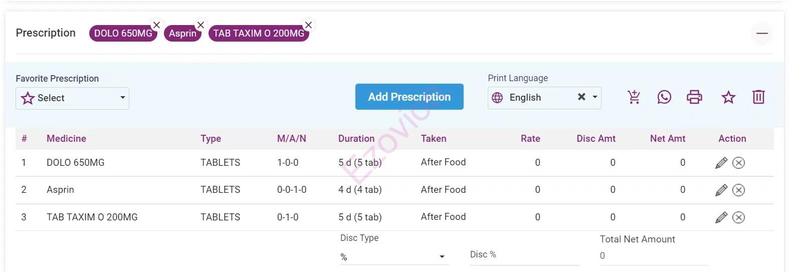
Task: Edit the DOLO 650MG row pencil
Action: pos(721,163)
